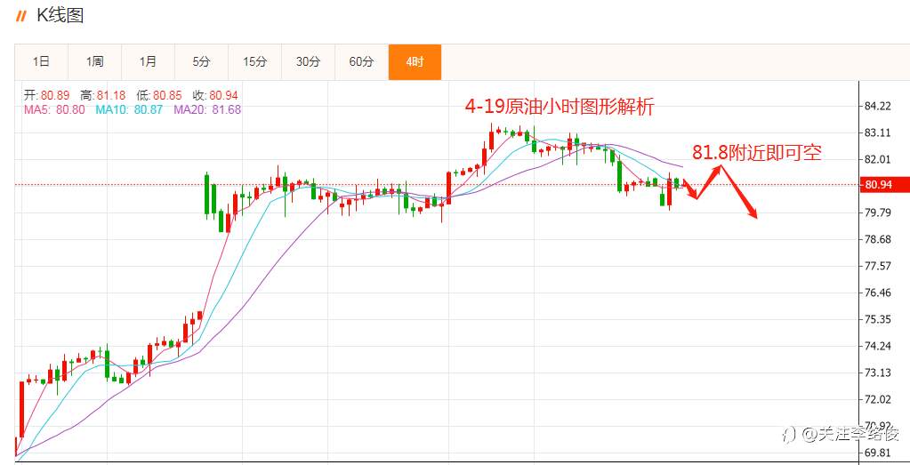910x465 pixels.
Task: Click the 77.57 price axis label
Action: 877,266
